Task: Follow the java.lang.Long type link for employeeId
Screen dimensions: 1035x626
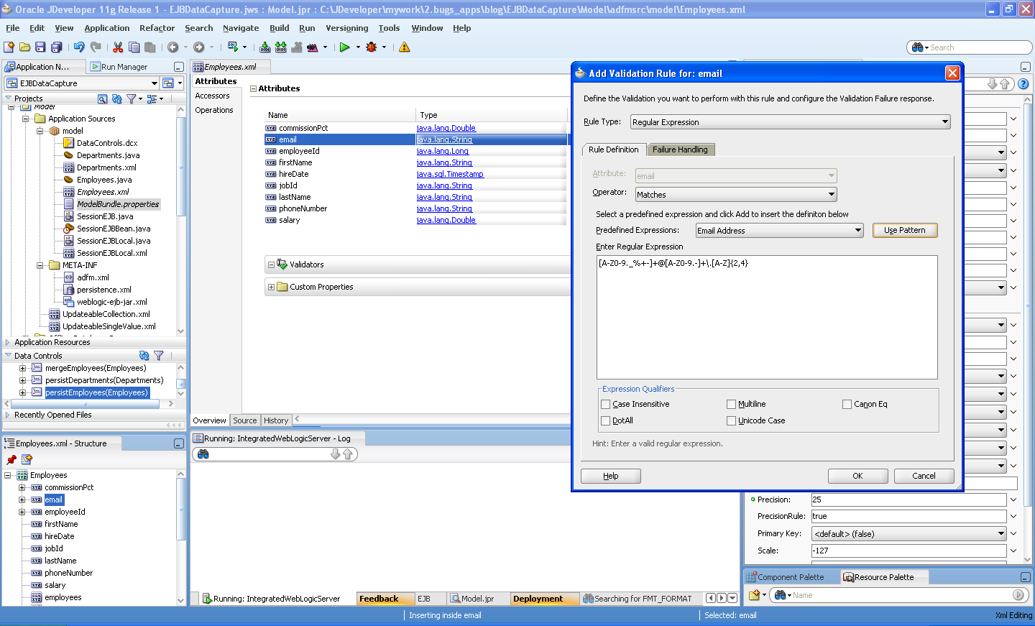Action: tap(442, 151)
